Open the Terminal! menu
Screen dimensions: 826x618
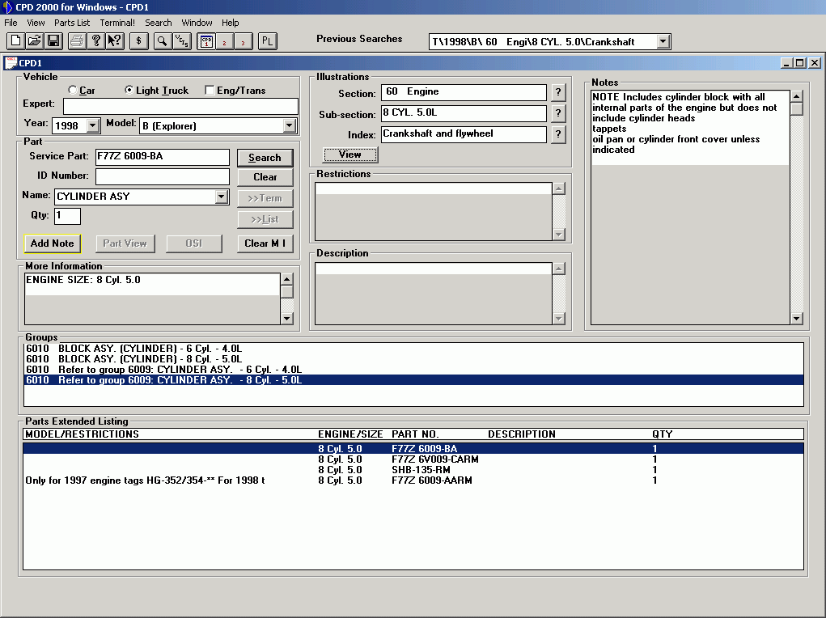117,23
